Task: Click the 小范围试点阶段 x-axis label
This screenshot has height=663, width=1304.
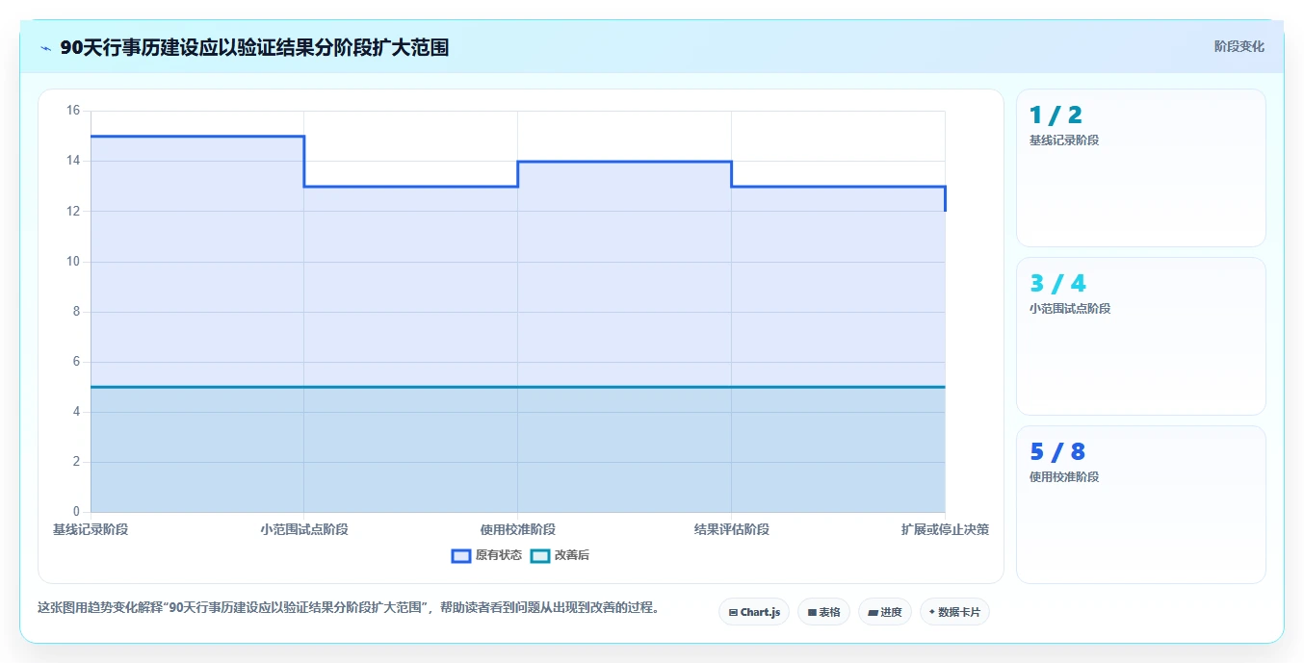Action: pos(304,529)
